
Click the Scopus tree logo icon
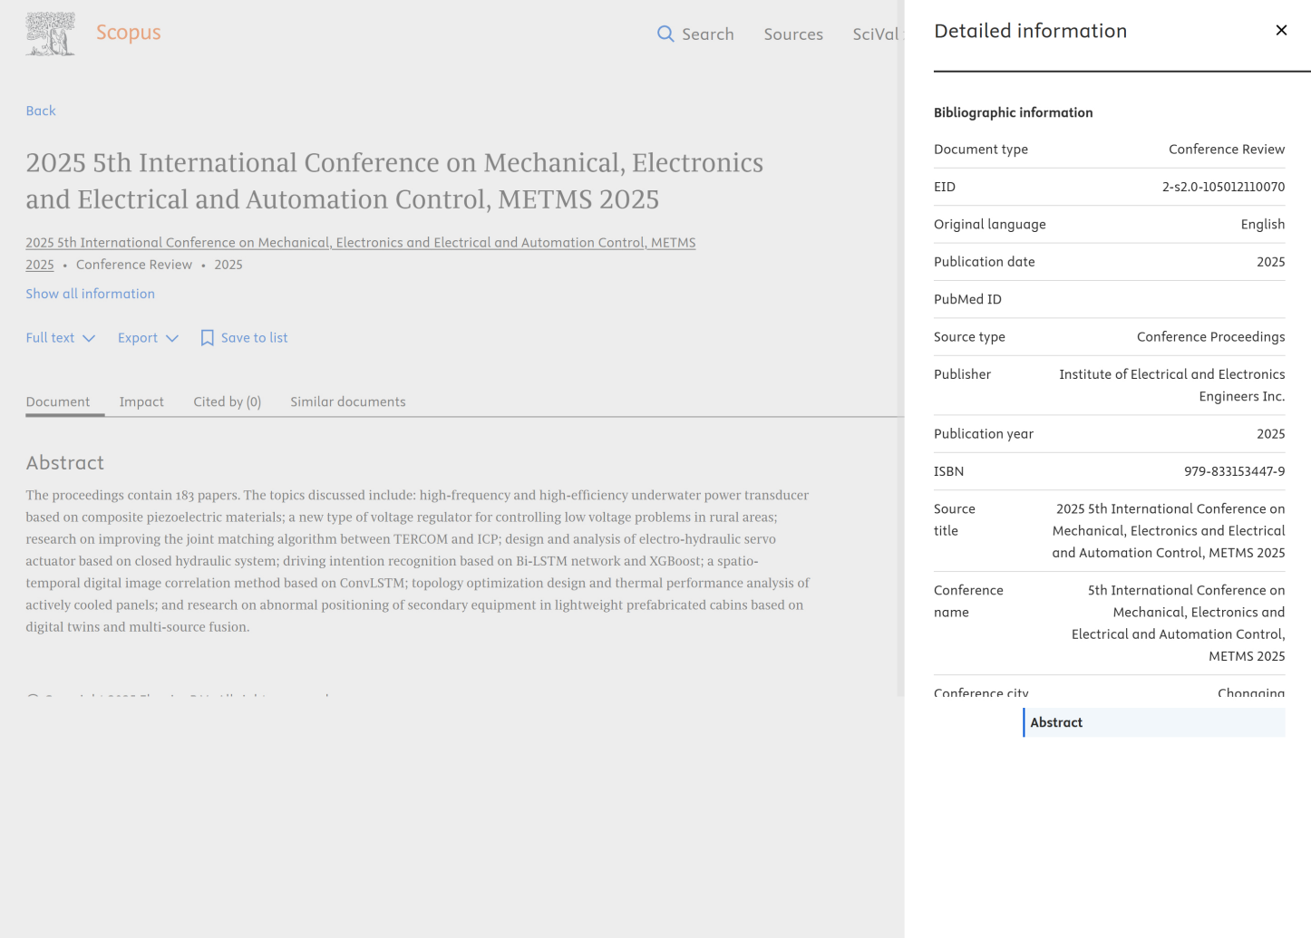click(50, 34)
